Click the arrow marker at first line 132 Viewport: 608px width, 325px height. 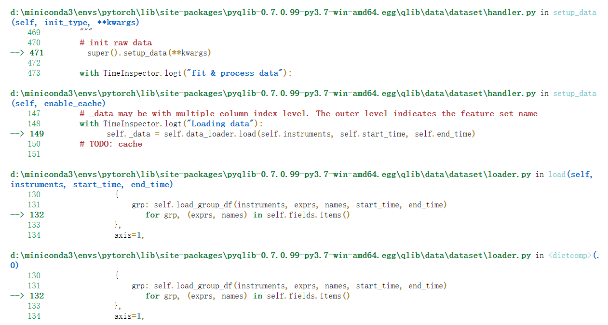pyautogui.click(x=15, y=215)
